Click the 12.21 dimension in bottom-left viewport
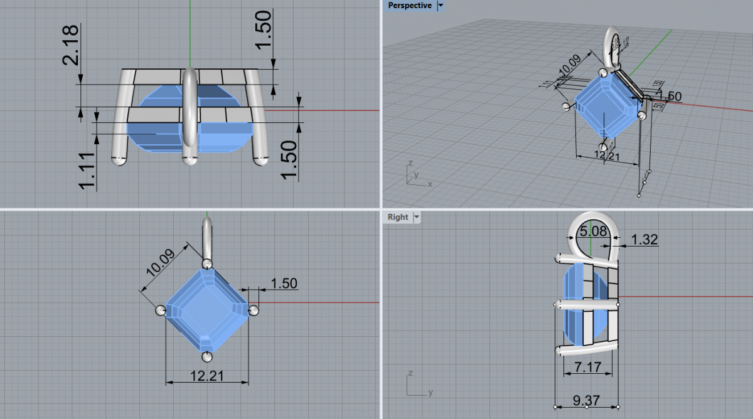This screenshot has height=419, width=753. [x=206, y=375]
